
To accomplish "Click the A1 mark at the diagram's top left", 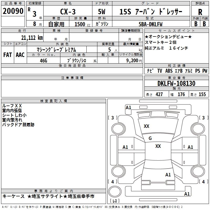I will [128, 107].
